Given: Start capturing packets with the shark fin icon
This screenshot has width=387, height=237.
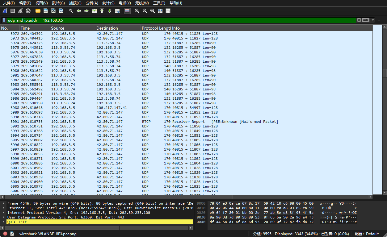Looking at the screenshot, I should pyautogui.click(x=5, y=11).
